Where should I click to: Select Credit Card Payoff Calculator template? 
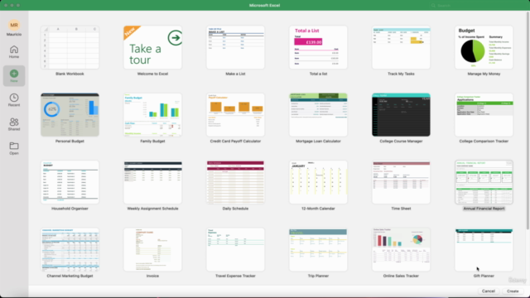(x=235, y=115)
